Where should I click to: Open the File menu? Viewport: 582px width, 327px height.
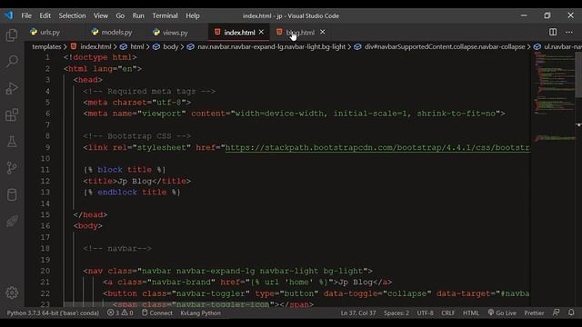(x=26, y=15)
